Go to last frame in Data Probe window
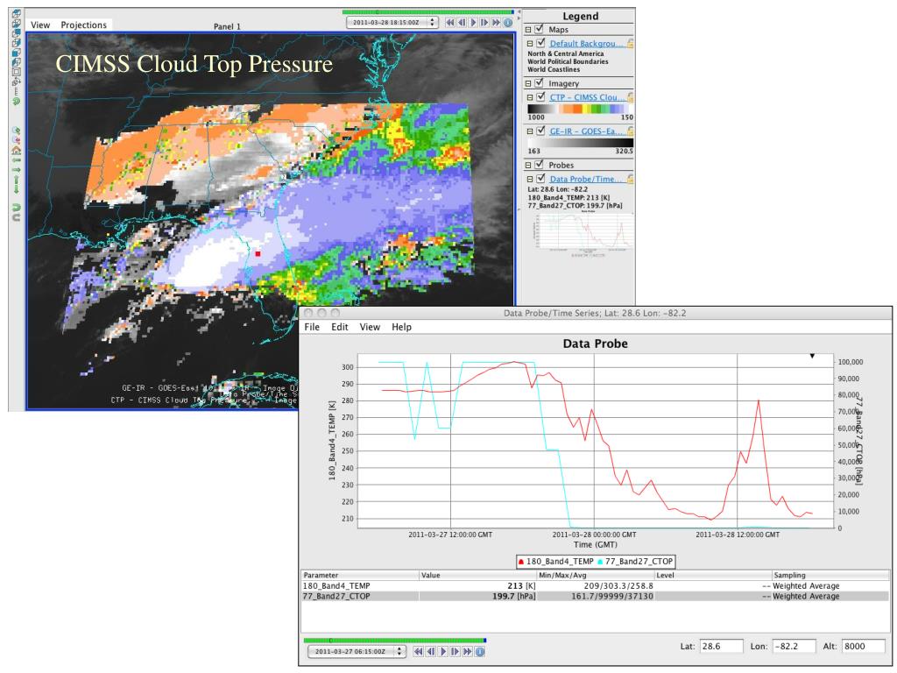Image resolution: width=897 pixels, height=673 pixels. point(468,651)
